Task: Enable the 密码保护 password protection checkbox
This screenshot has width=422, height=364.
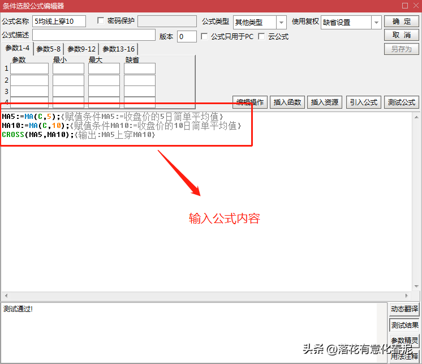Action: [x=100, y=20]
